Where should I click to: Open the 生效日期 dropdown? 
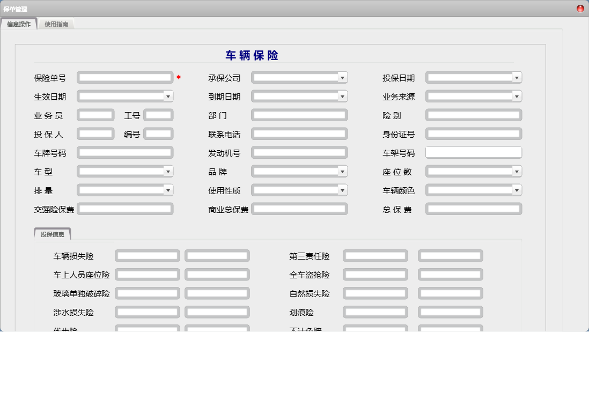(x=168, y=96)
